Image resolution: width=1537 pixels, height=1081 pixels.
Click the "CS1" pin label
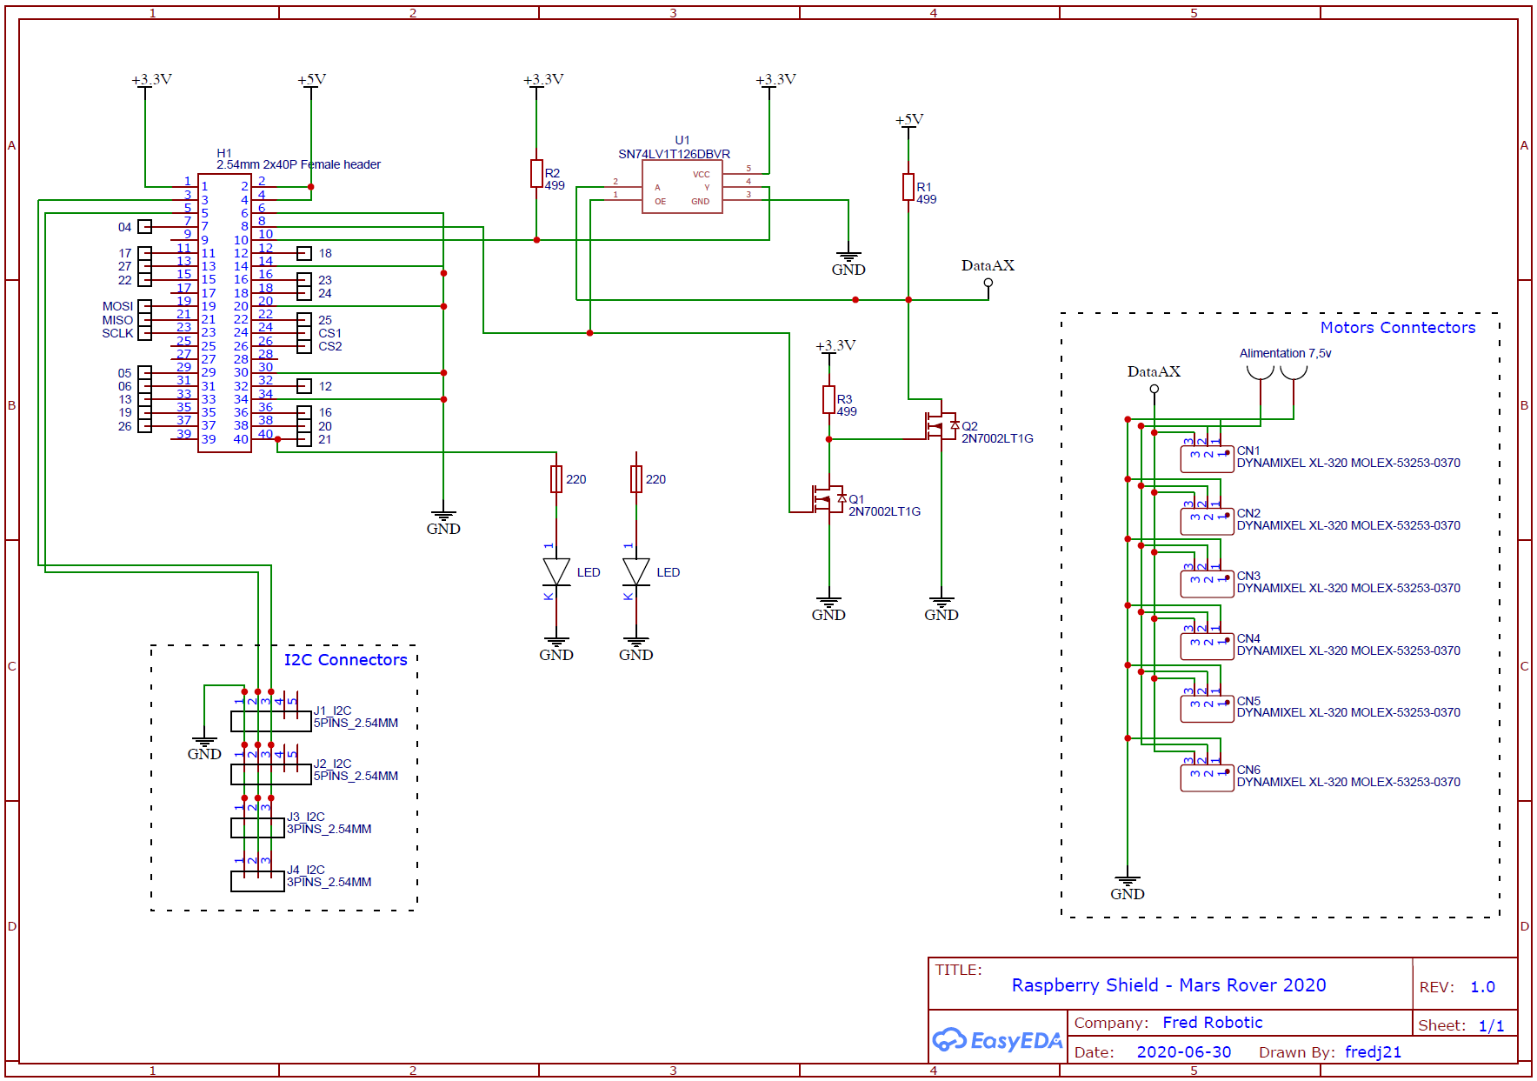[x=329, y=333]
